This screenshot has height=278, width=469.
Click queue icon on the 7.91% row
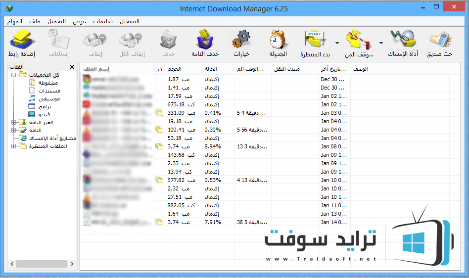coord(159,223)
